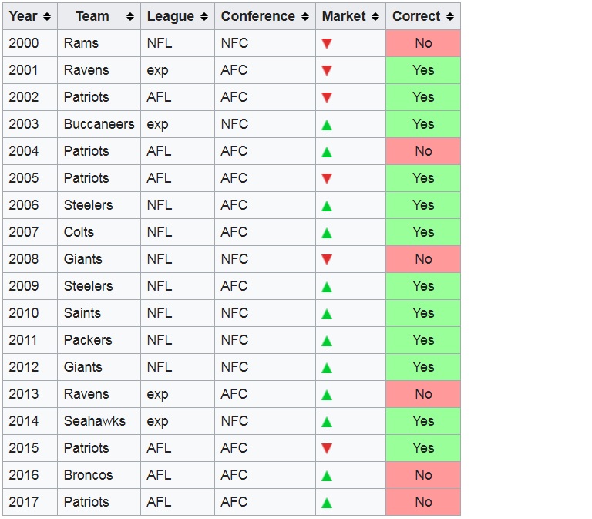Sort by League using header arrows
Viewport: 592px width, 519px height.
(x=203, y=16)
